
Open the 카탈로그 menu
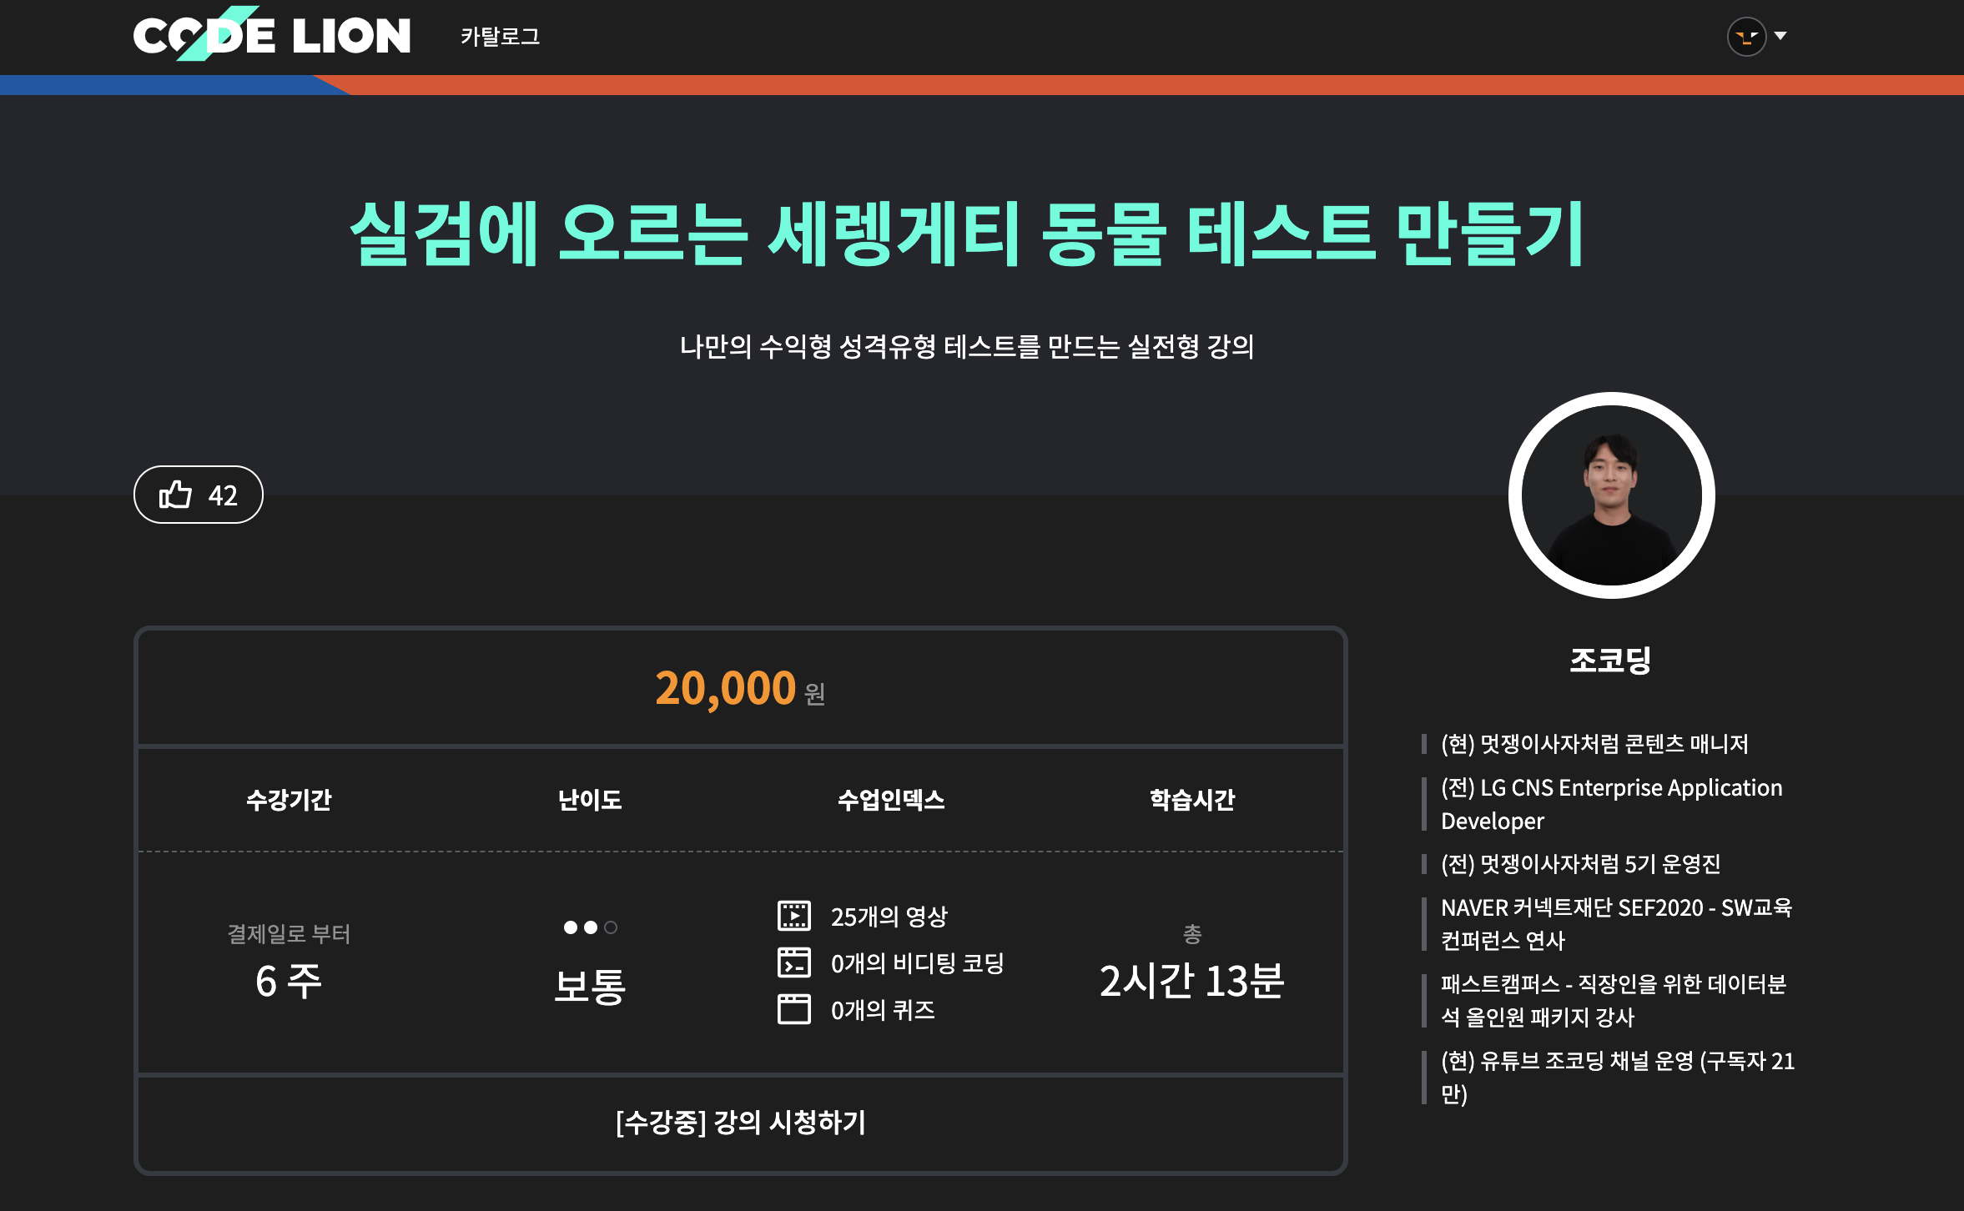pyautogui.click(x=500, y=37)
